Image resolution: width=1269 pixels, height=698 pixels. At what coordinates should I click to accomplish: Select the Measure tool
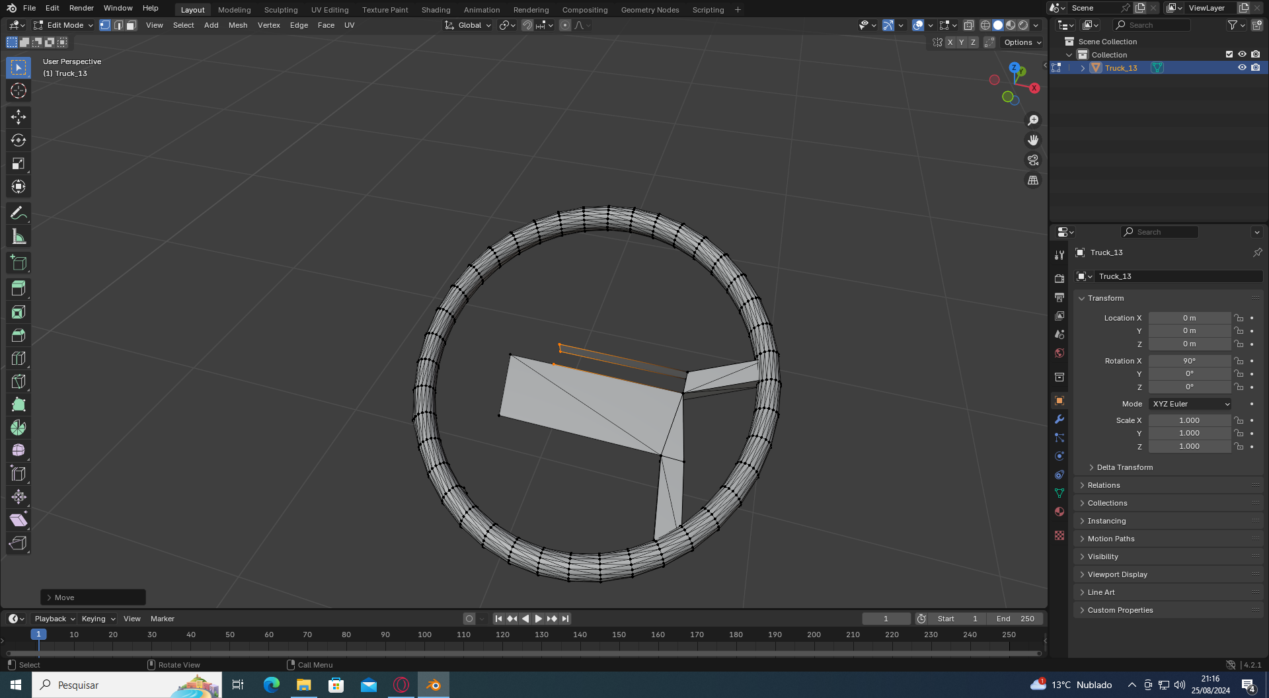[19, 237]
